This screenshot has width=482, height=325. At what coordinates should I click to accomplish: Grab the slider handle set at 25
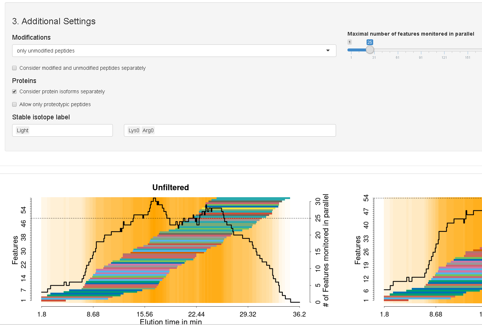coord(370,50)
